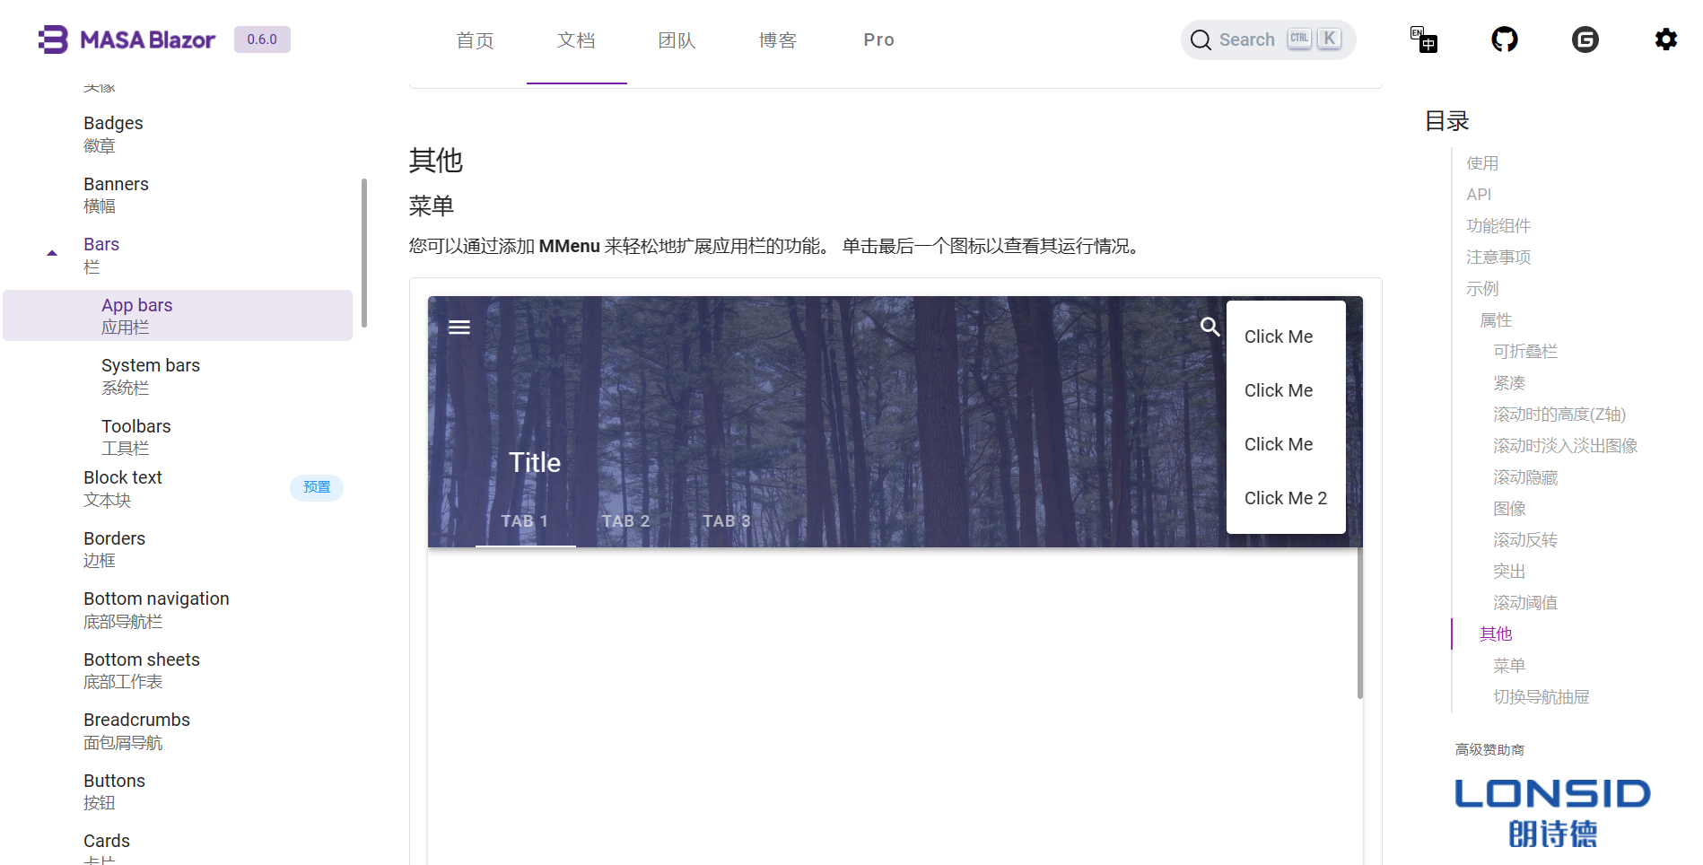
Task: Open the Gitee link icon
Action: (1585, 39)
